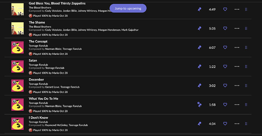Screen dimensions: 262x136
Task: Add I Don't Know to favorites
Action: pyautogui.click(x=225, y=124)
